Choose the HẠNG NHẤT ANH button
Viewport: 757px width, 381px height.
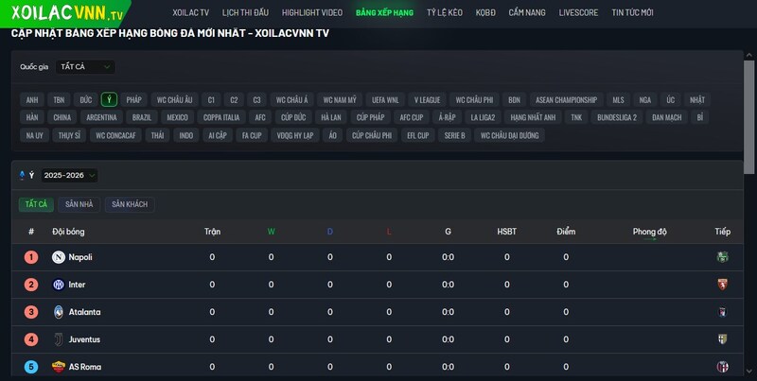pyautogui.click(x=533, y=117)
